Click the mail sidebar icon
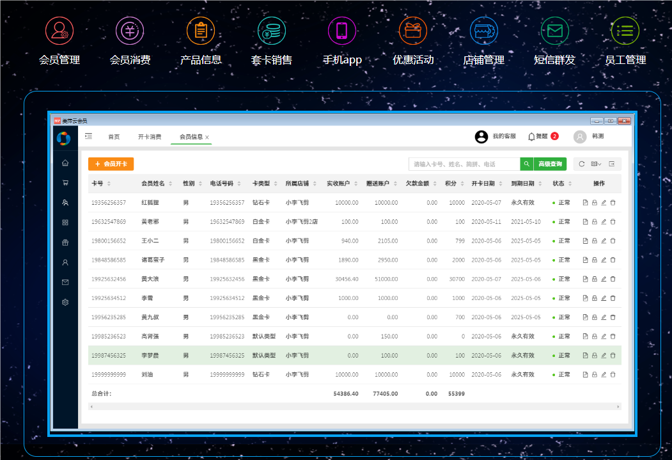Screen dimensions: 672x460 (65, 282)
